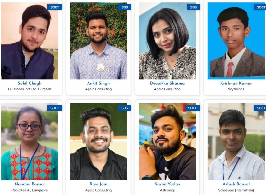Click Deepikka Sharma's portrait image
This screenshot has width=266, height=195.
167,41
